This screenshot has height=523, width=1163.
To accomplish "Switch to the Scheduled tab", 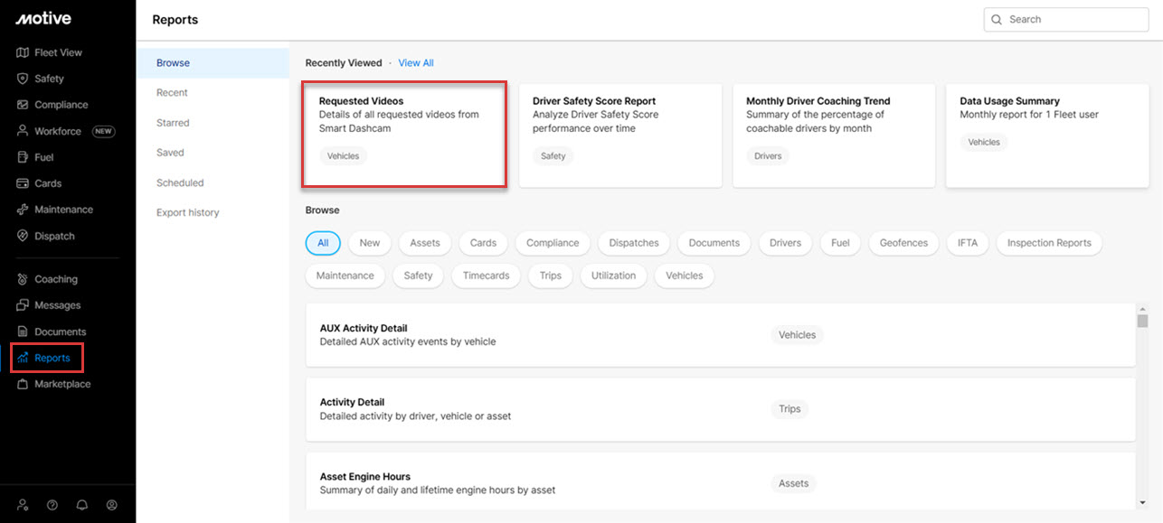I will 179,182.
